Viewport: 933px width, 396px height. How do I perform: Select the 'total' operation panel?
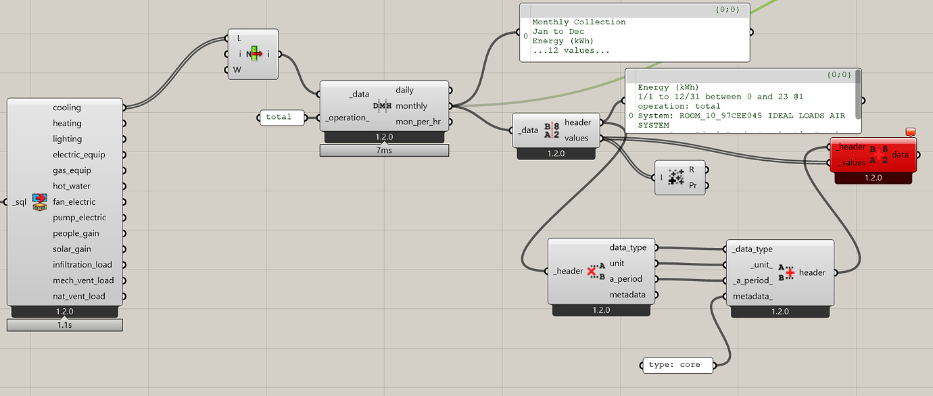[282, 118]
